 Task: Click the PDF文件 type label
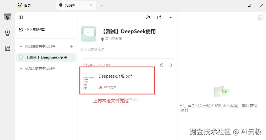point(110,87)
